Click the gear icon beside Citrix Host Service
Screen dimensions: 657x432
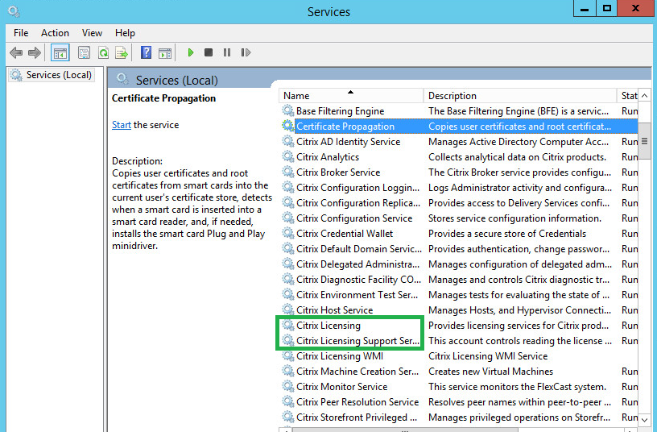(288, 310)
